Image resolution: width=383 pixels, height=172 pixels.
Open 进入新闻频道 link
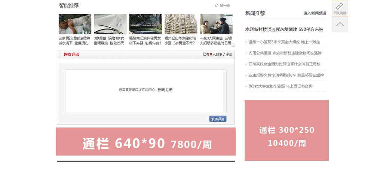(315, 13)
